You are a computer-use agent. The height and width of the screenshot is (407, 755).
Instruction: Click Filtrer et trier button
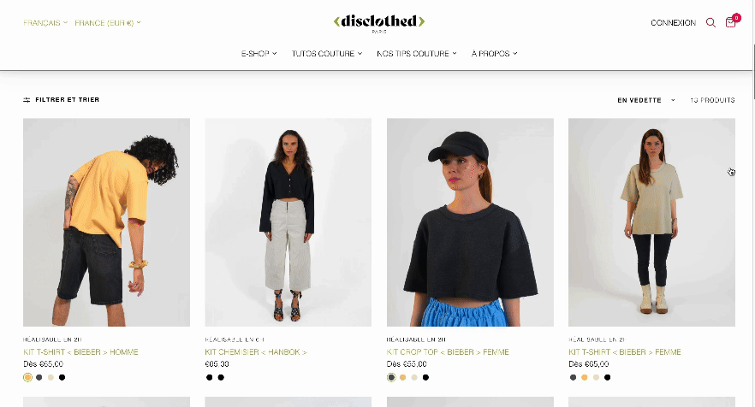click(61, 99)
